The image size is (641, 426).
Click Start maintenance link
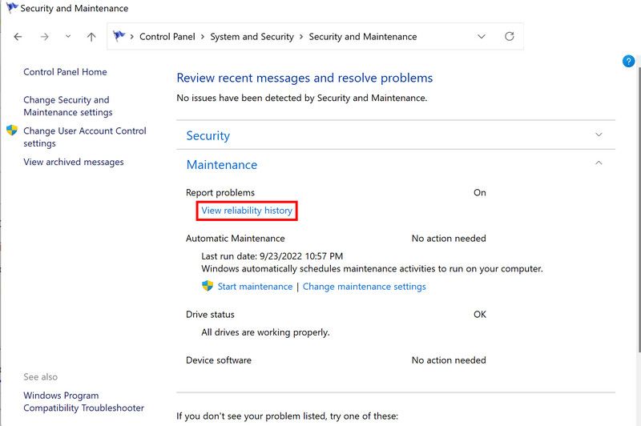[255, 287]
